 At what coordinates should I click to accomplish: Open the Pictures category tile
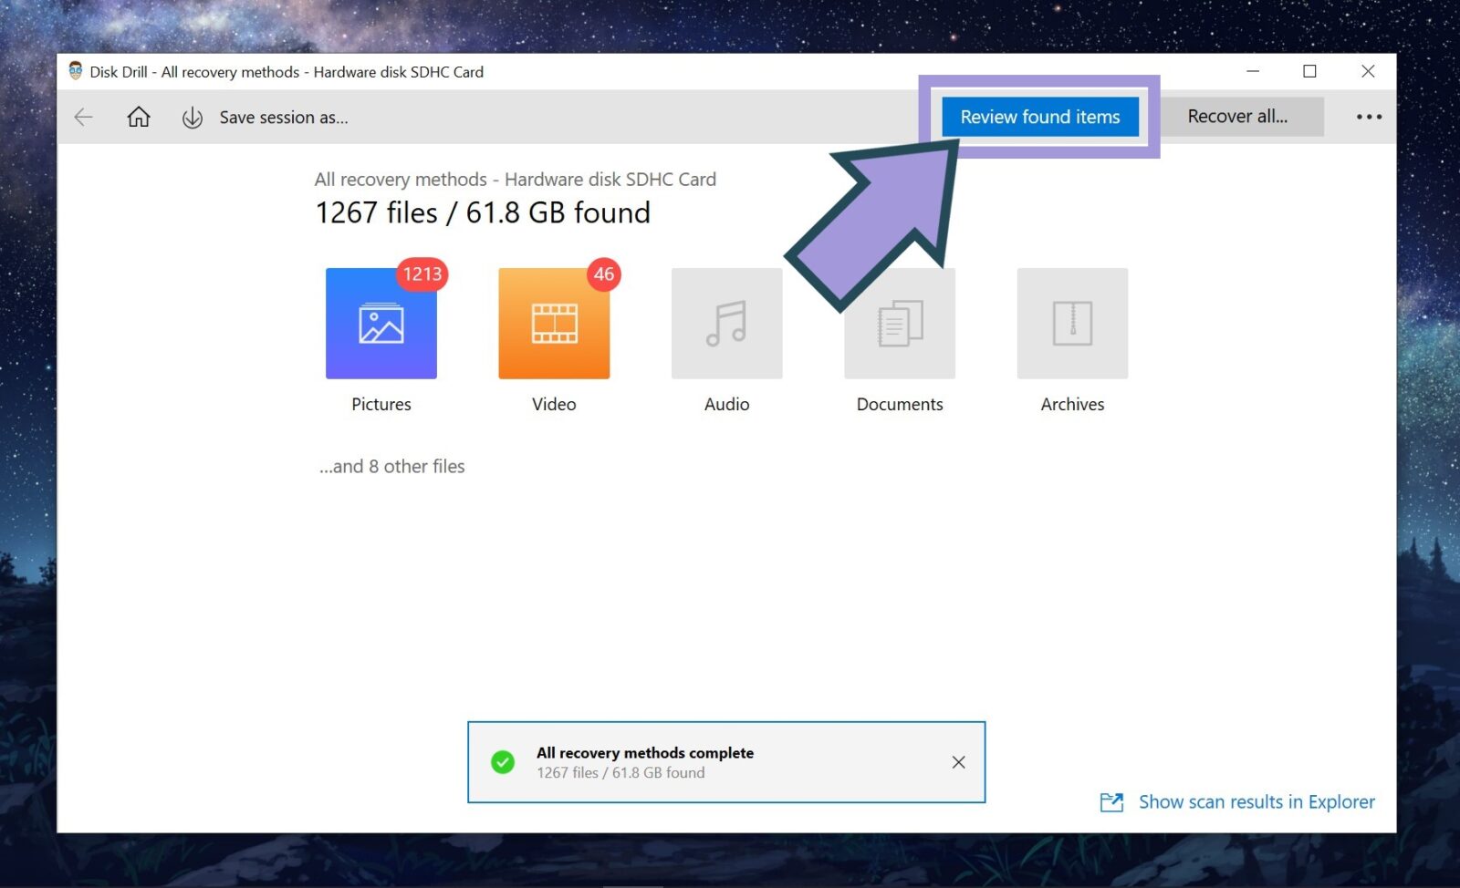coord(381,323)
